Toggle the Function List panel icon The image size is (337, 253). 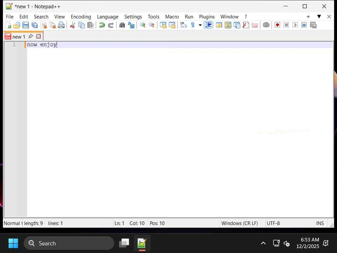(246, 25)
